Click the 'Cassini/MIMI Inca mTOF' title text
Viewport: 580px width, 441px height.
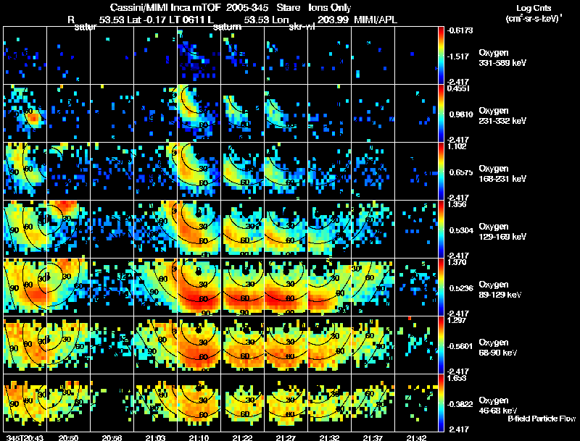(165, 8)
